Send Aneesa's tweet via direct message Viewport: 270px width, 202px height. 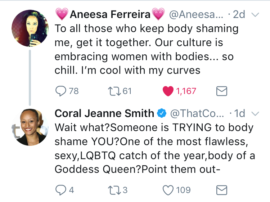(x=222, y=91)
